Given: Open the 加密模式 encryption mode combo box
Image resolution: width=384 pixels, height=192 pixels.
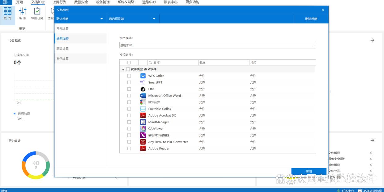Looking at the screenshot, I should point(217,45).
